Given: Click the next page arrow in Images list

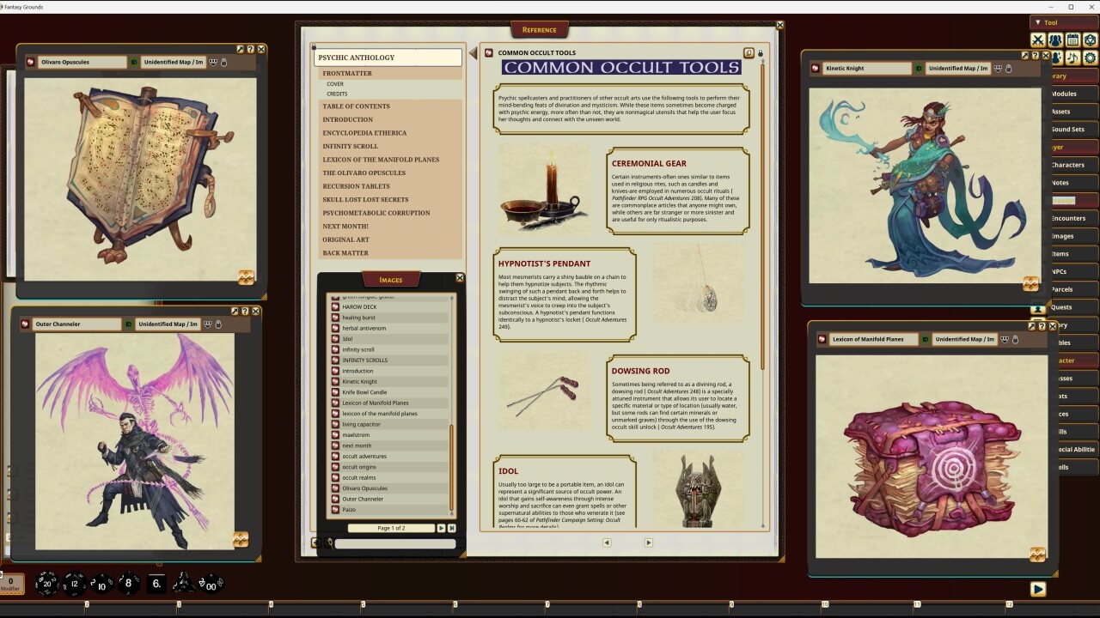Looking at the screenshot, I should [441, 528].
